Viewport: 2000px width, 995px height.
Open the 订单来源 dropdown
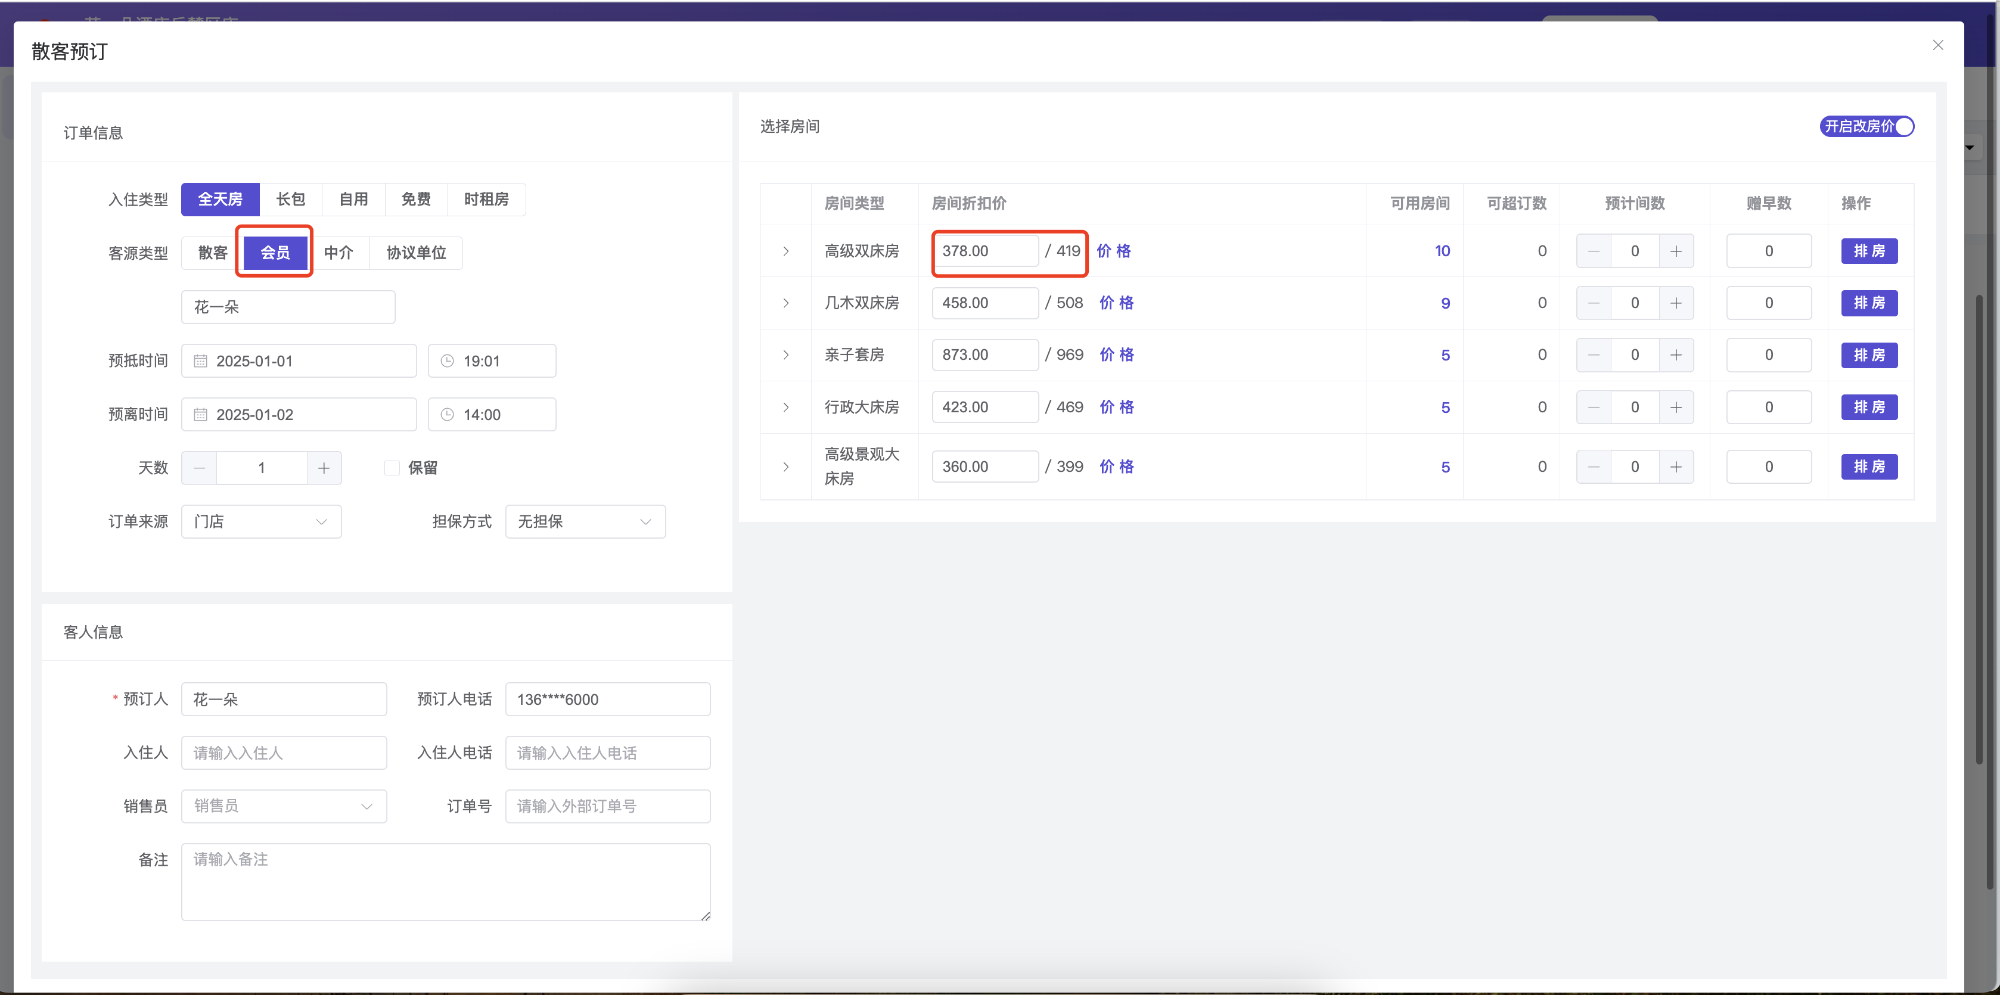pos(261,521)
